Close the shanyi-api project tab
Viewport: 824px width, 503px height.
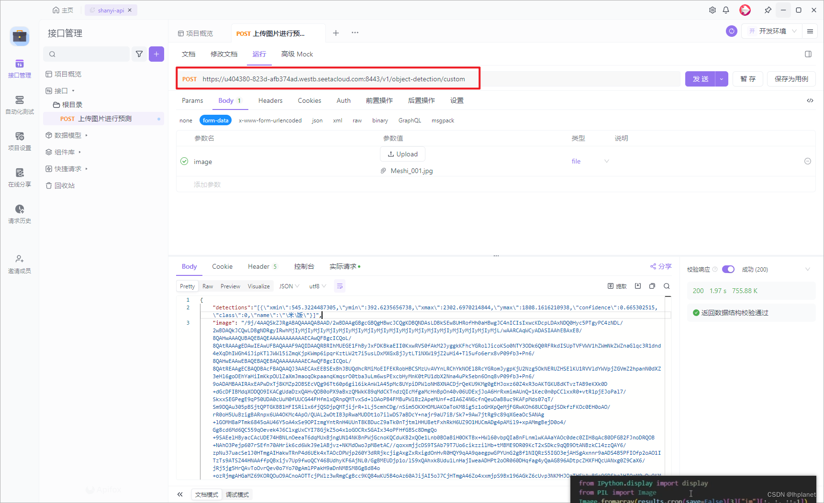pyautogui.click(x=130, y=10)
